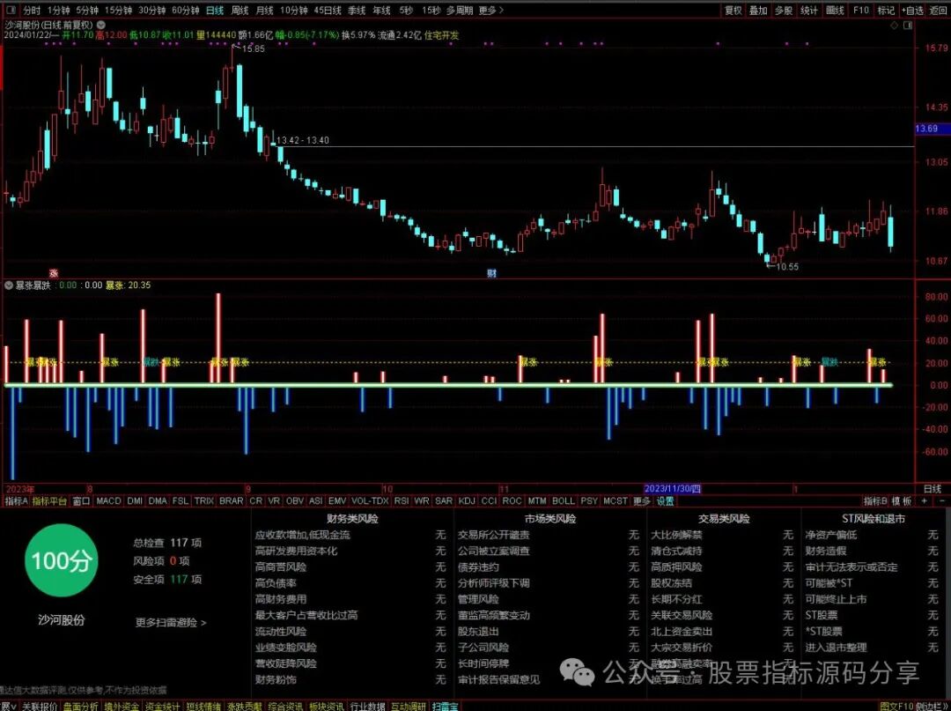Screen dimensions: 951x711
Task: Click the 画线 drawing tool button
Action: [835, 11]
